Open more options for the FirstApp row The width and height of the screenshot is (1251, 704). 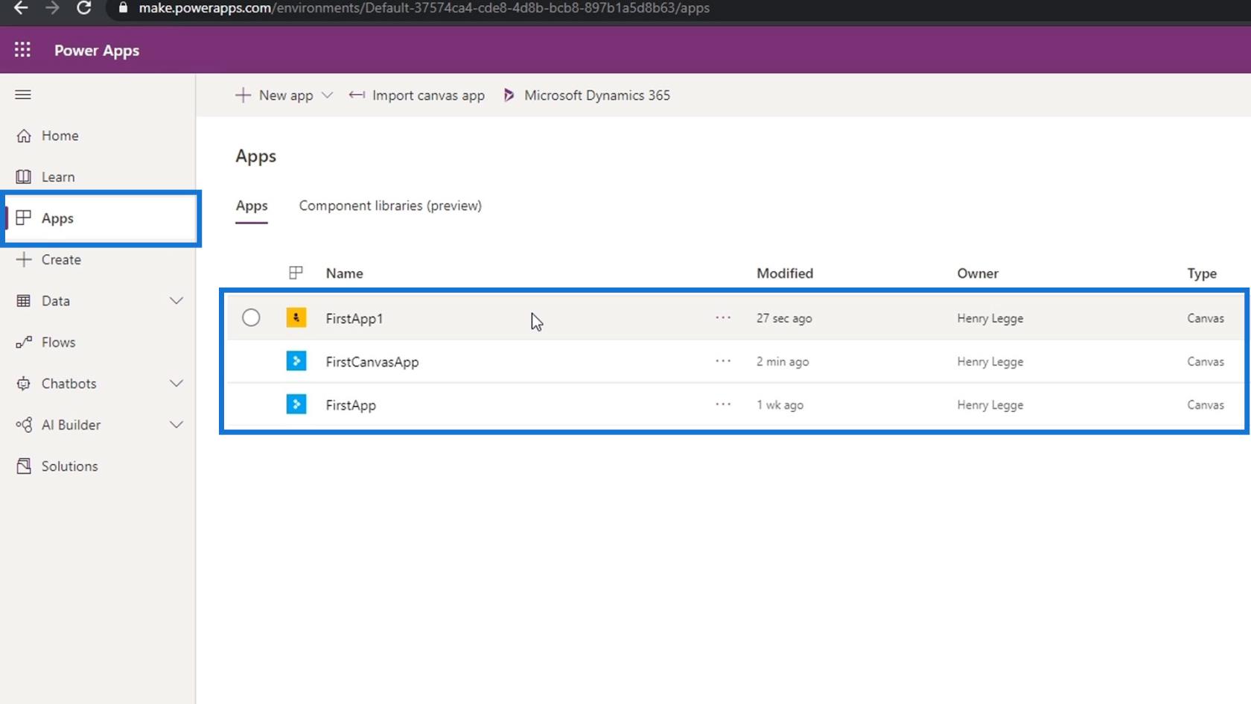click(x=723, y=405)
